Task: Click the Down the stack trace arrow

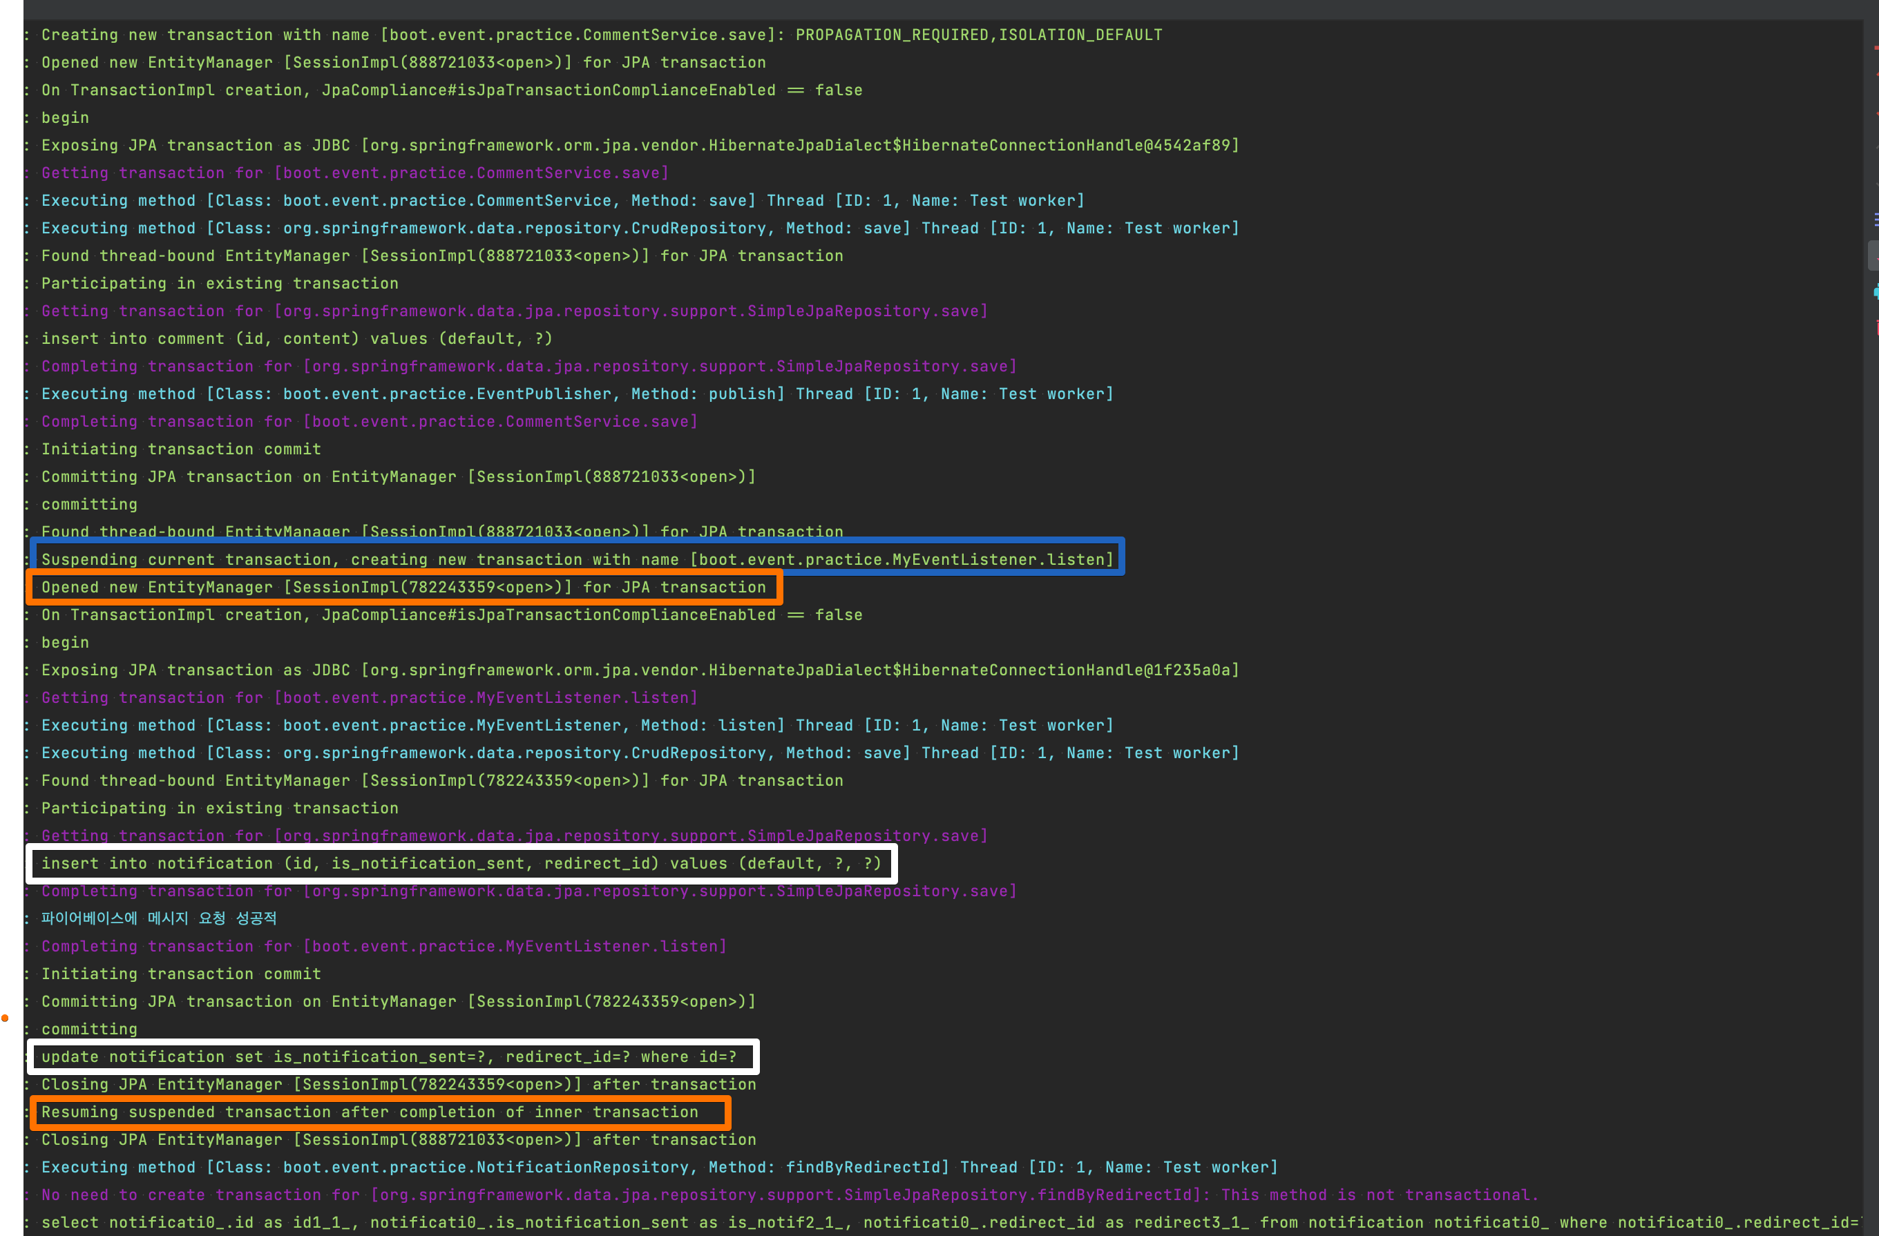Action: pyautogui.click(x=1877, y=184)
